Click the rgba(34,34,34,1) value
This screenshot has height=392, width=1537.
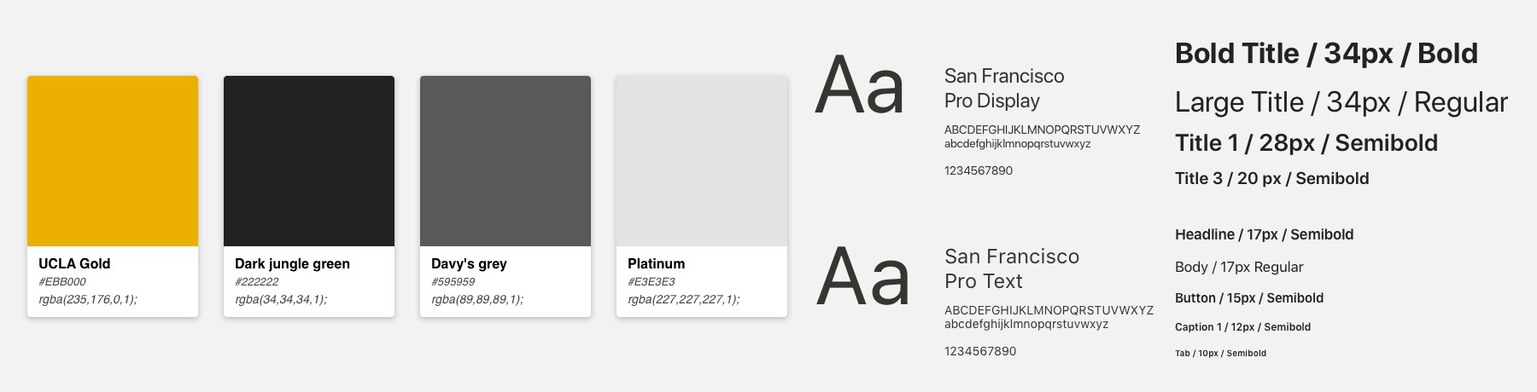pos(281,300)
